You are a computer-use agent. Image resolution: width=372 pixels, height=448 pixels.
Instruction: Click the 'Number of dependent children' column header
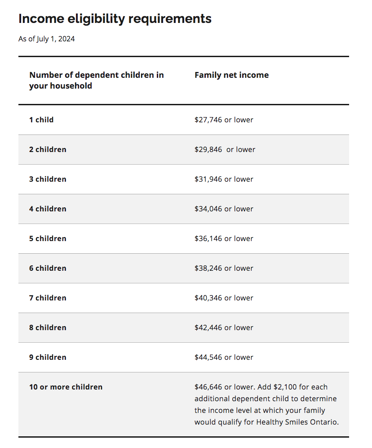tap(97, 80)
